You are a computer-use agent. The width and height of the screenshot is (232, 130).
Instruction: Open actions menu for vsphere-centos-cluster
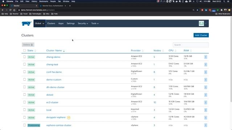pyautogui.click(x=206, y=125)
